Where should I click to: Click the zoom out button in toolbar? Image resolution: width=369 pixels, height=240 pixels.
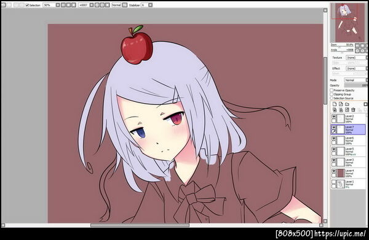[63, 5]
